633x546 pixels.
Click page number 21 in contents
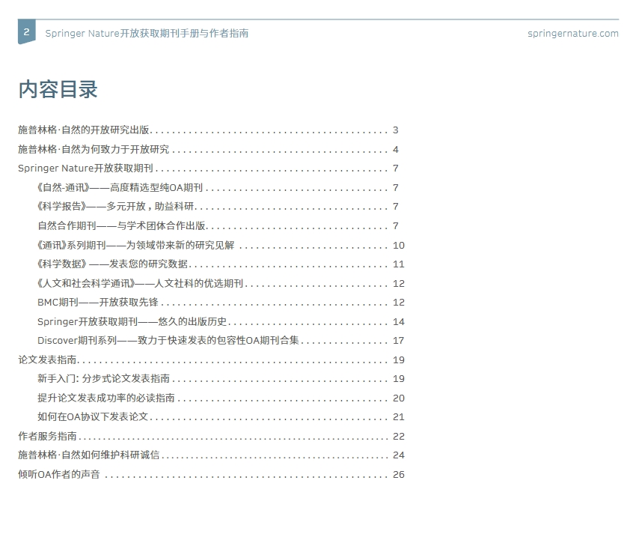click(x=399, y=417)
